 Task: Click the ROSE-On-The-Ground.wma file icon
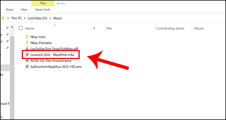(27, 60)
